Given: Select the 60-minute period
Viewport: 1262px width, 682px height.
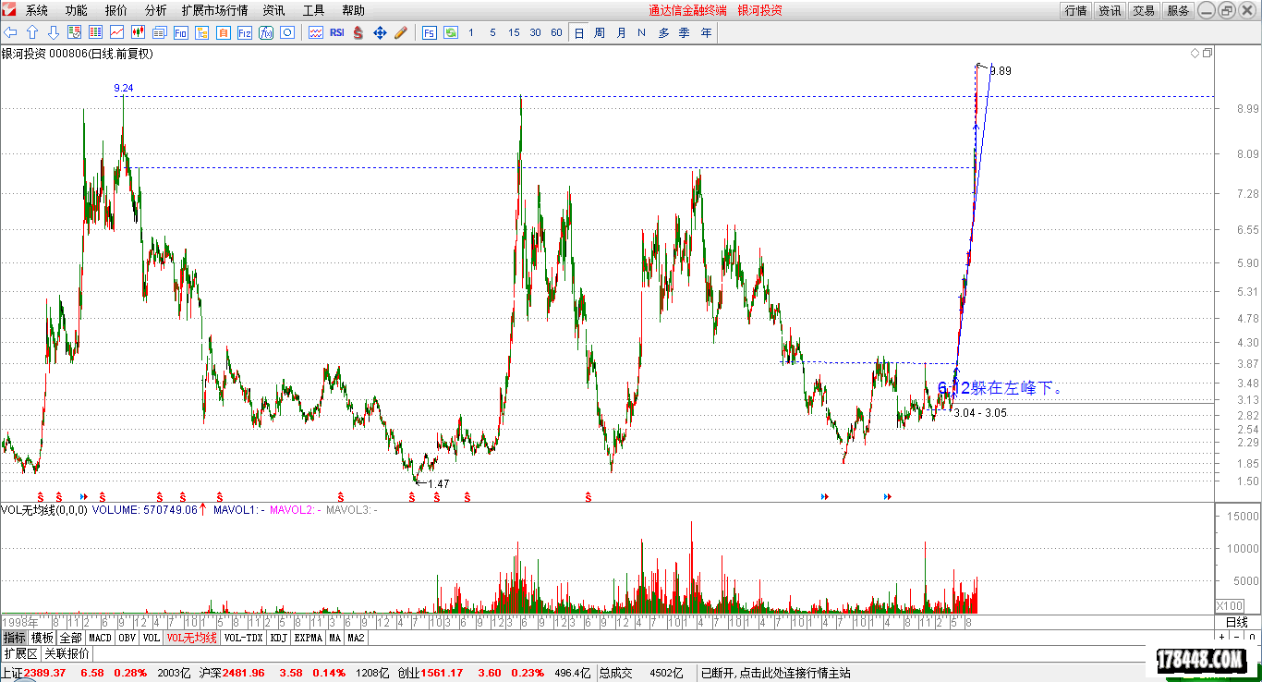Looking at the screenshot, I should [556, 32].
